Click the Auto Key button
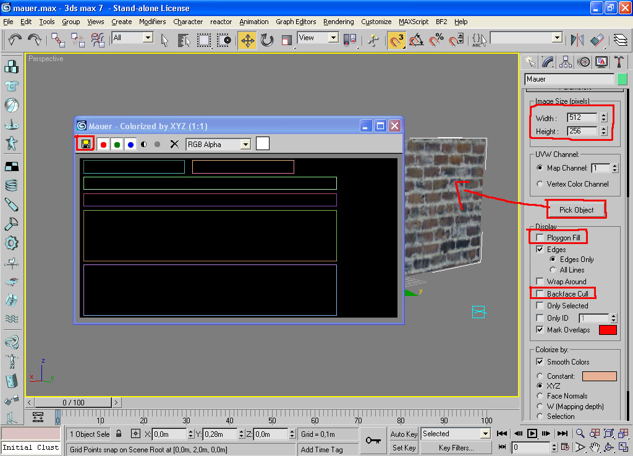Viewport: 633px width, 456px height. tap(404, 434)
